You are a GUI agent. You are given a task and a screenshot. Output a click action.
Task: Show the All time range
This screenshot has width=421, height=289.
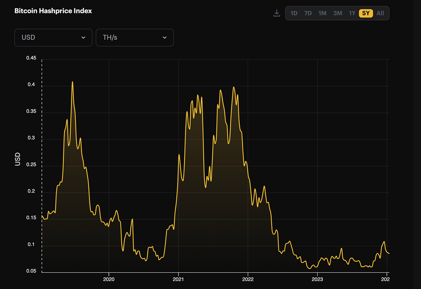click(380, 13)
